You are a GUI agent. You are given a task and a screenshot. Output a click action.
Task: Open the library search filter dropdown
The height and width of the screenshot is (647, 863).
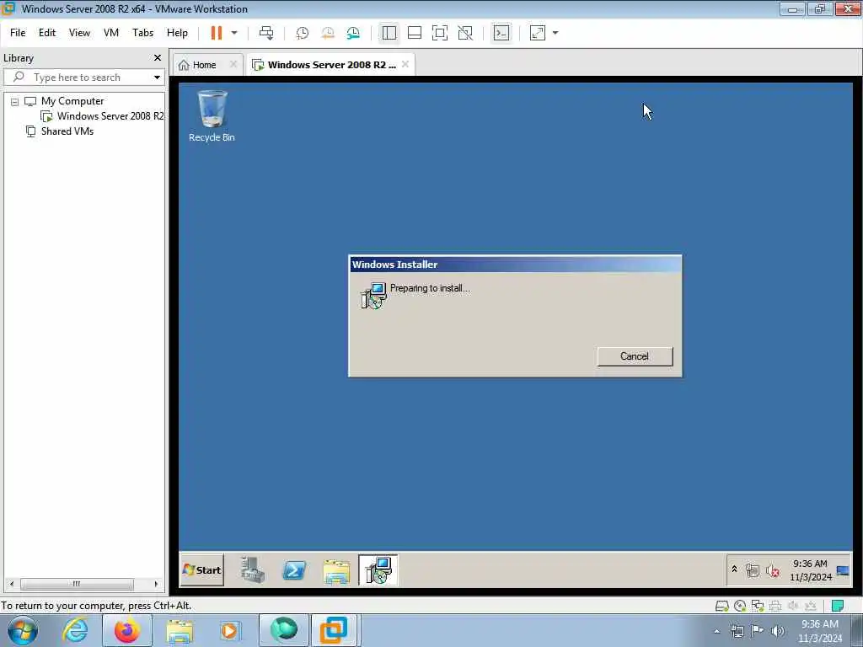coord(157,78)
